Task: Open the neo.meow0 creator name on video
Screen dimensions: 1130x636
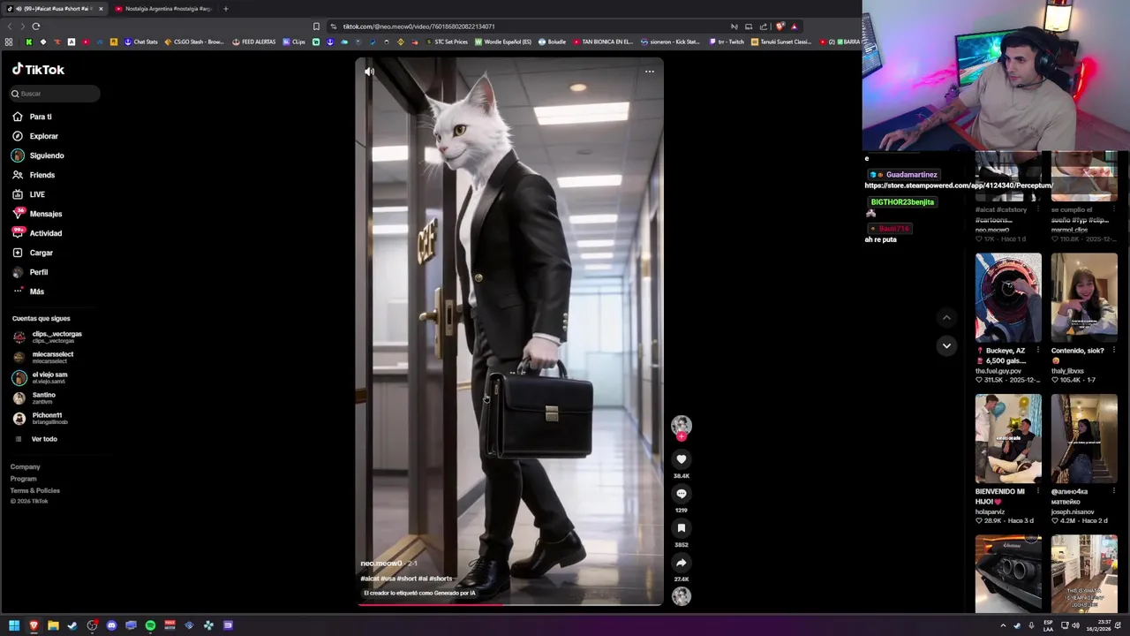Action: click(x=381, y=564)
